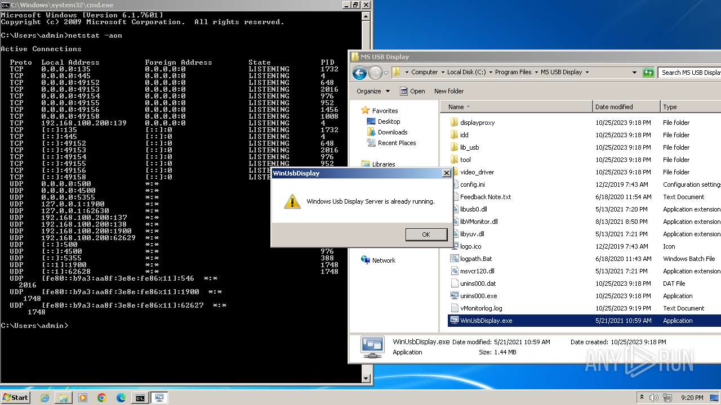Open the idd folder

(464, 135)
